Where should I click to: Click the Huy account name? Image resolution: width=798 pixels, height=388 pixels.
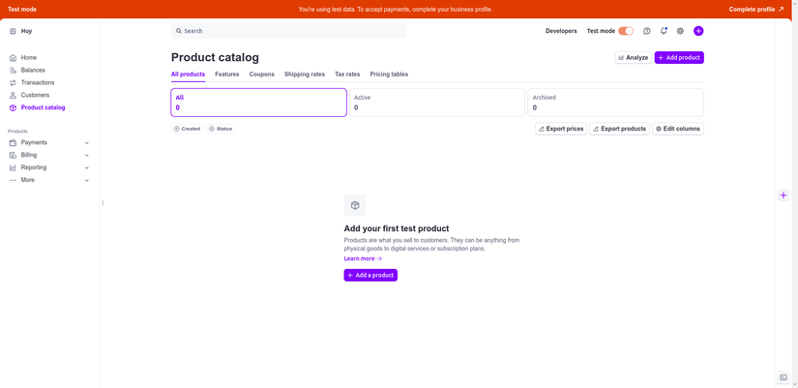[x=26, y=31]
